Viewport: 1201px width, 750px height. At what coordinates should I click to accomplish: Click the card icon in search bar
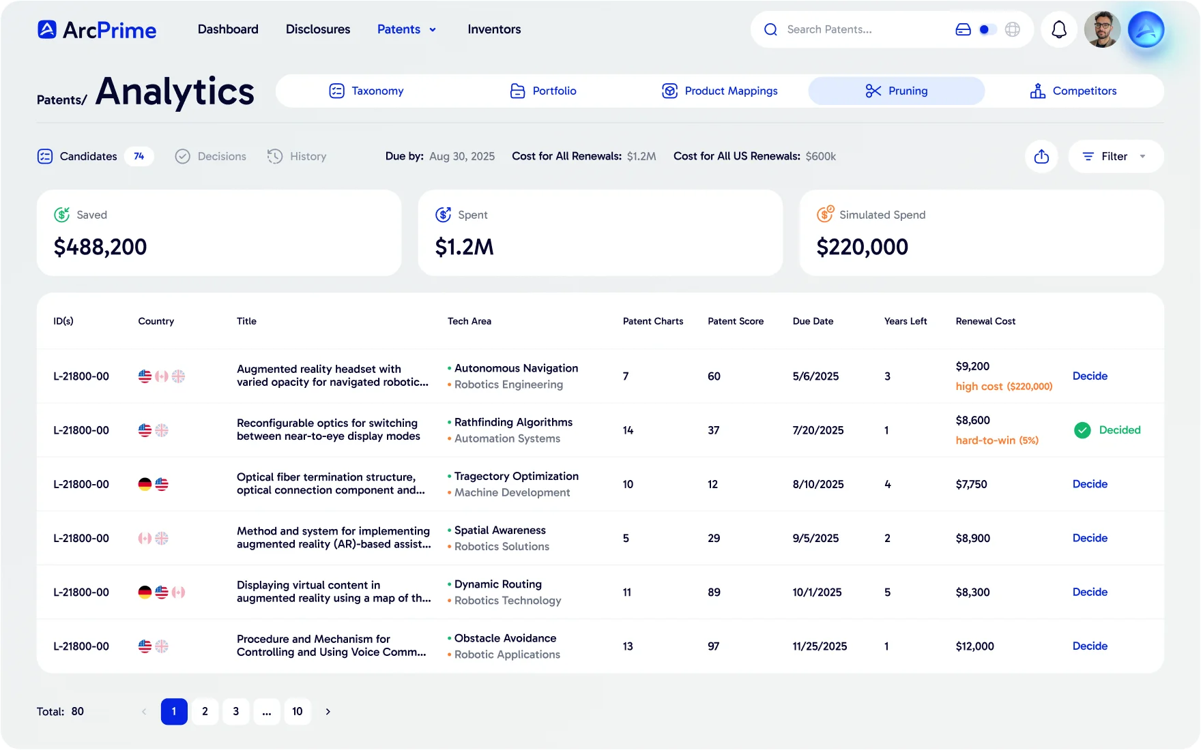point(963,30)
